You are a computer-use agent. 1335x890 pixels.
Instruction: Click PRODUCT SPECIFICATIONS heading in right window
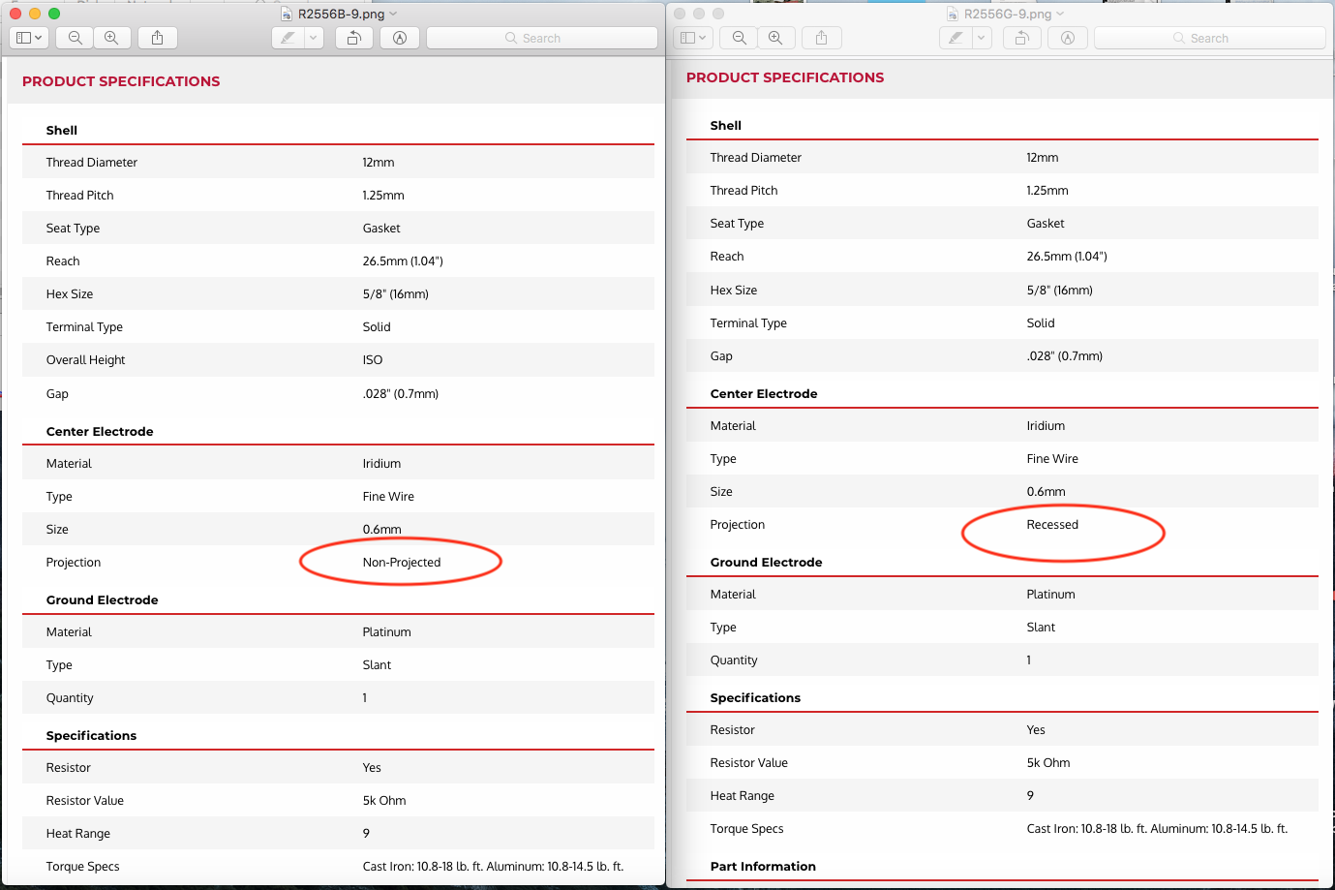[x=785, y=77]
